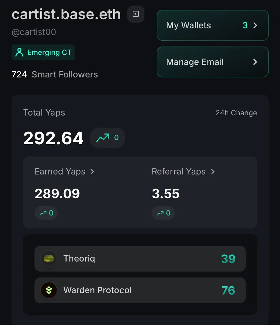Open the My Wallets button
The width and height of the screenshot is (280, 325).
(x=213, y=25)
